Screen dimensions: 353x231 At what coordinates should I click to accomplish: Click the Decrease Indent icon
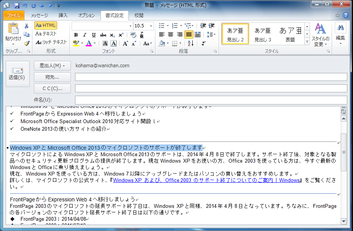click(203, 26)
